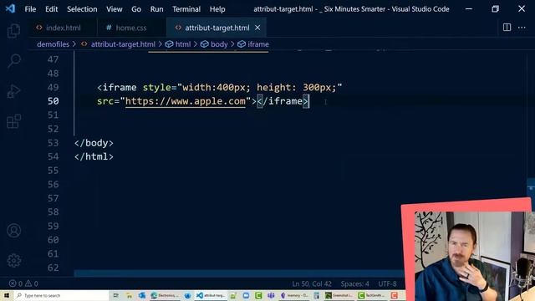Expand the iframe breadcrumb
The image size is (535, 301).
coord(258,44)
